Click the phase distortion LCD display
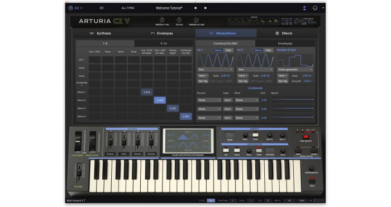 [x=188, y=141]
